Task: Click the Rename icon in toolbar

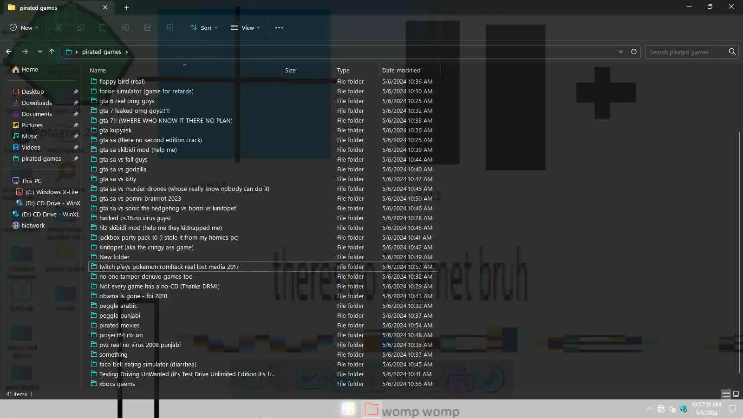Action: [x=125, y=28]
